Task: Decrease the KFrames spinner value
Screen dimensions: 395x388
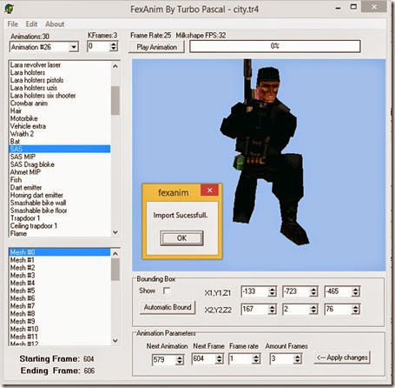Action: tap(114, 49)
